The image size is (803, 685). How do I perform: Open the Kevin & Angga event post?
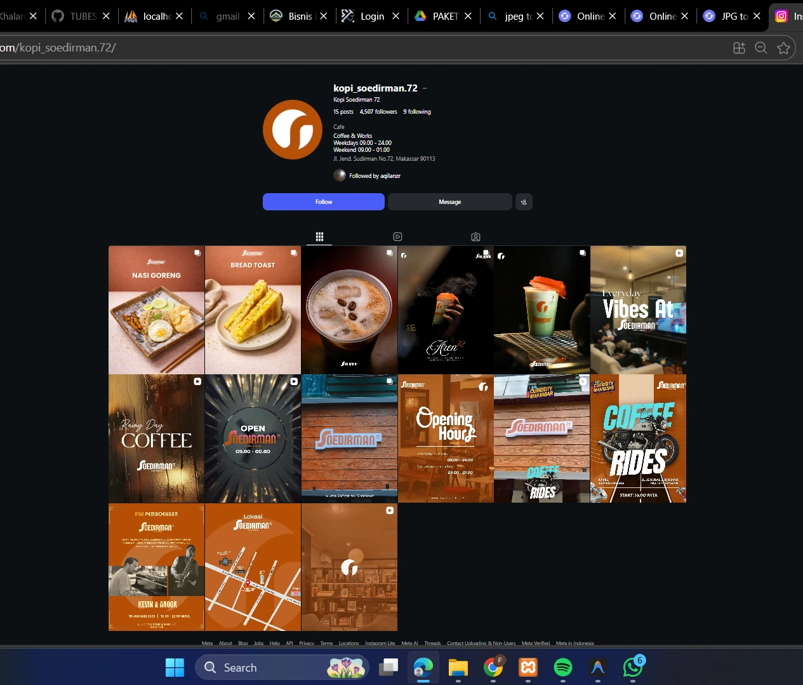tap(156, 567)
